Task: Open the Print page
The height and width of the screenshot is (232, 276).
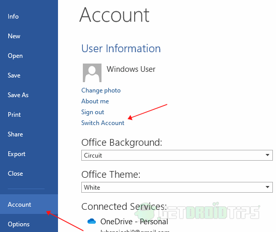Action: 14,115
